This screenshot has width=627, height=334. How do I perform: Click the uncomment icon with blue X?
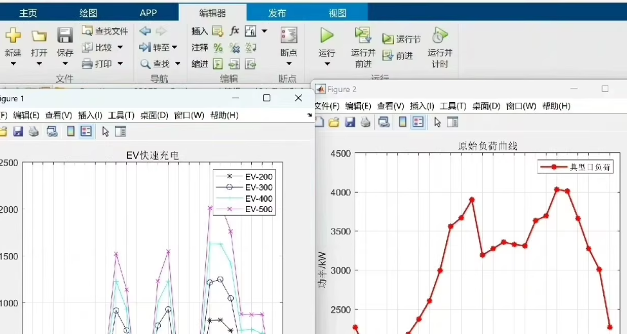point(234,48)
